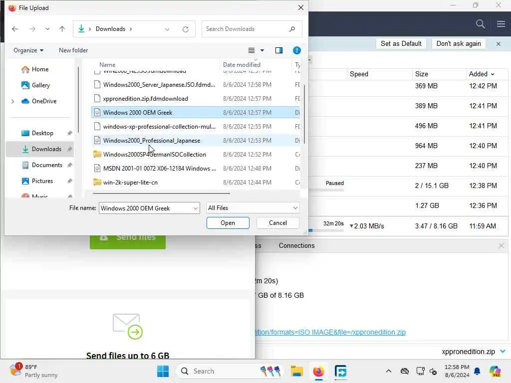Change view layout icon
The height and width of the screenshot is (383, 511).
pyautogui.click(x=252, y=50)
